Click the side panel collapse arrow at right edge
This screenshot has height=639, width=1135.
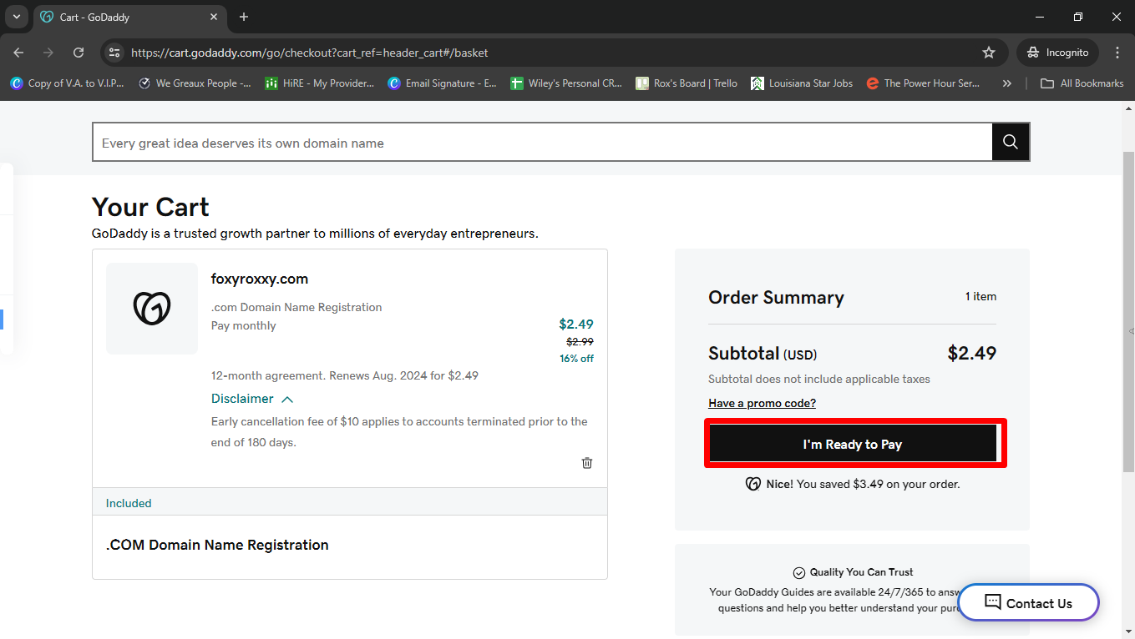1130,331
